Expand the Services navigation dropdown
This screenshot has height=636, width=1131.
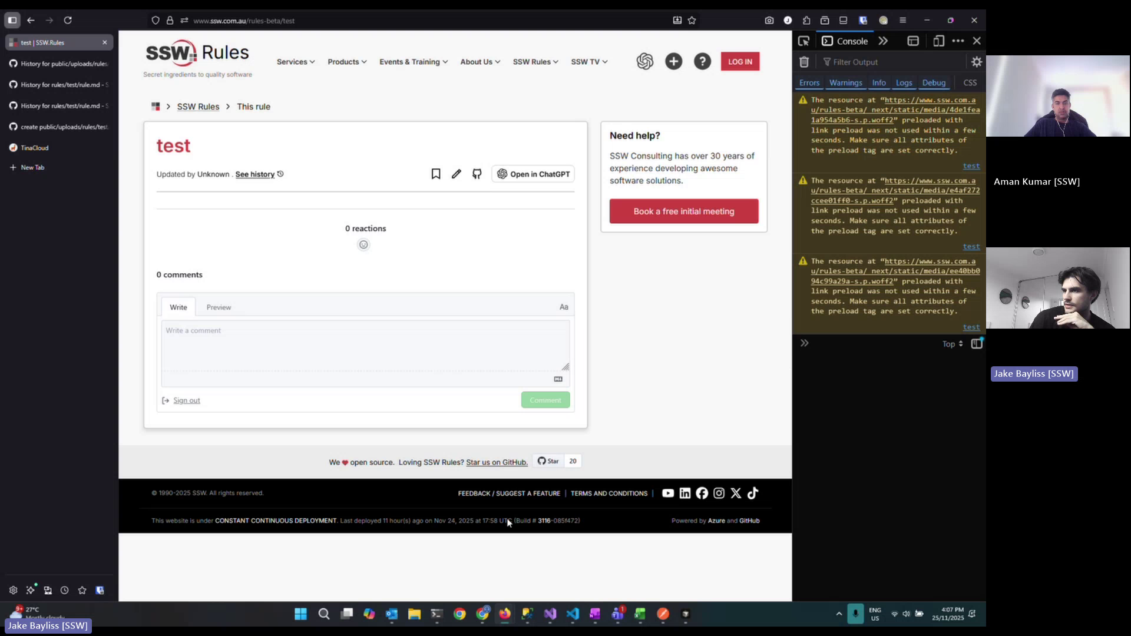click(x=296, y=61)
